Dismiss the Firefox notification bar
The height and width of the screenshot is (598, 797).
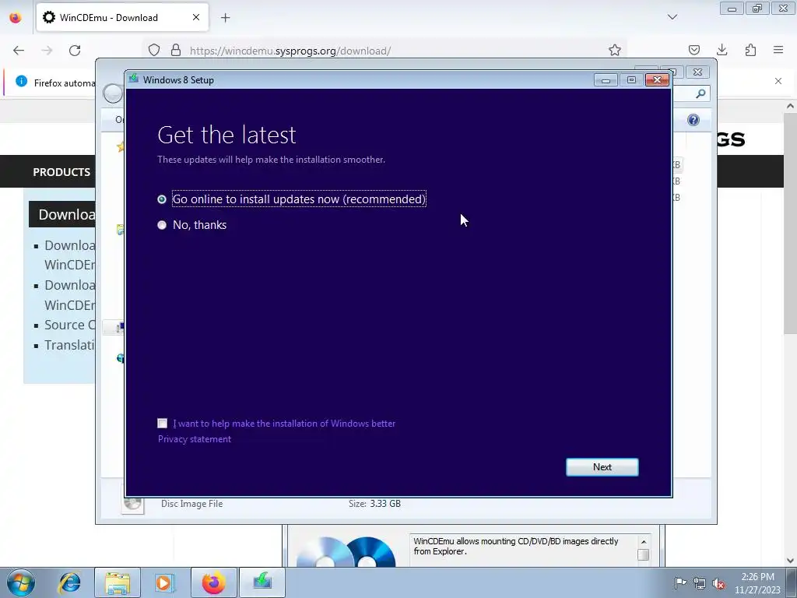tap(778, 81)
